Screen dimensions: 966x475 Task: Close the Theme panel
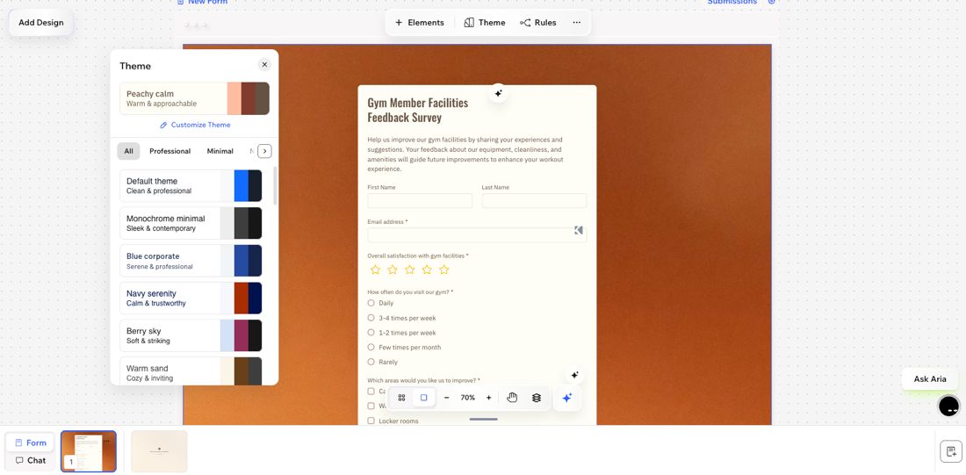pos(264,65)
